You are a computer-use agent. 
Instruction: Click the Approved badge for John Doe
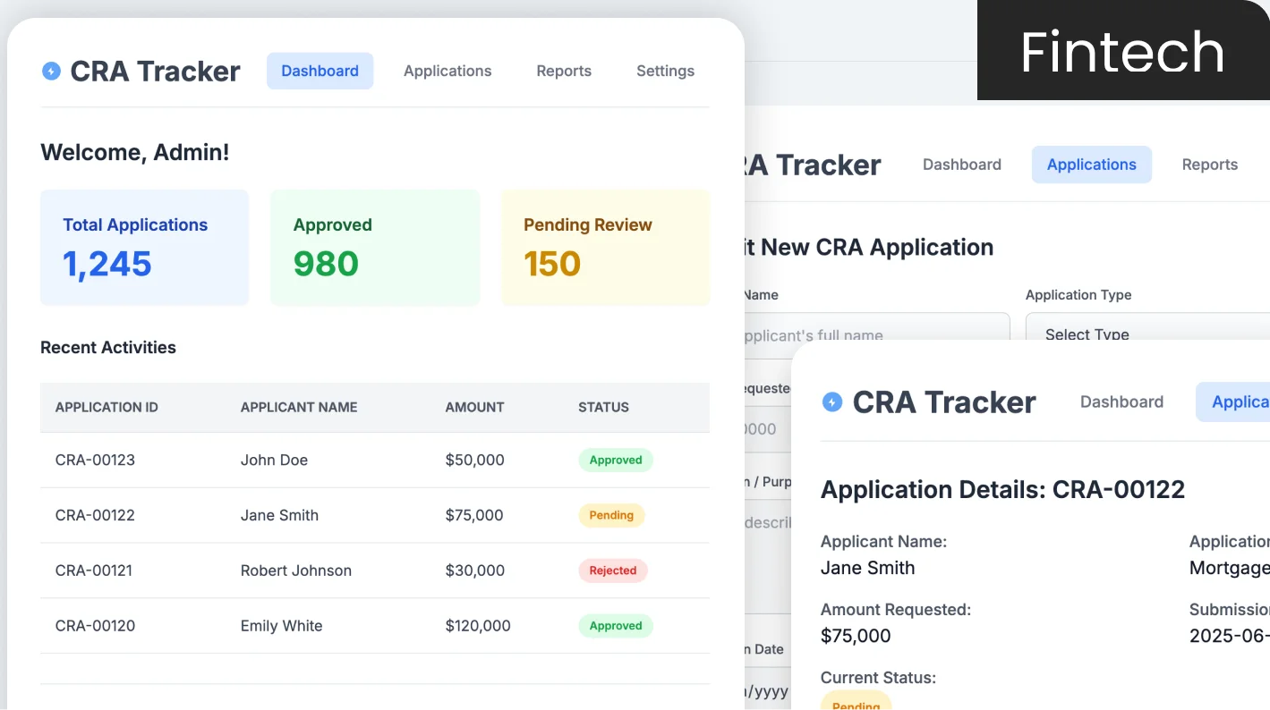[x=616, y=460]
